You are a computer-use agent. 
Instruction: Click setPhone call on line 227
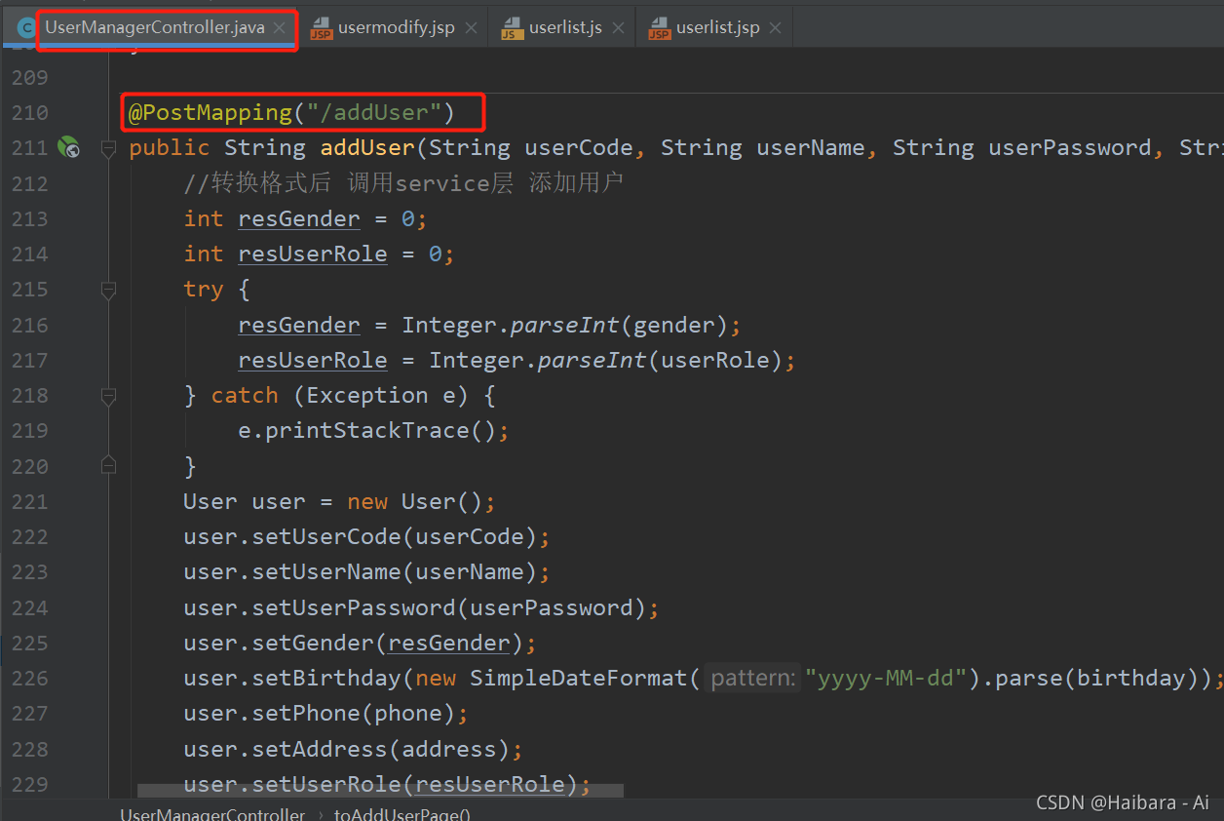pyautogui.click(x=306, y=714)
